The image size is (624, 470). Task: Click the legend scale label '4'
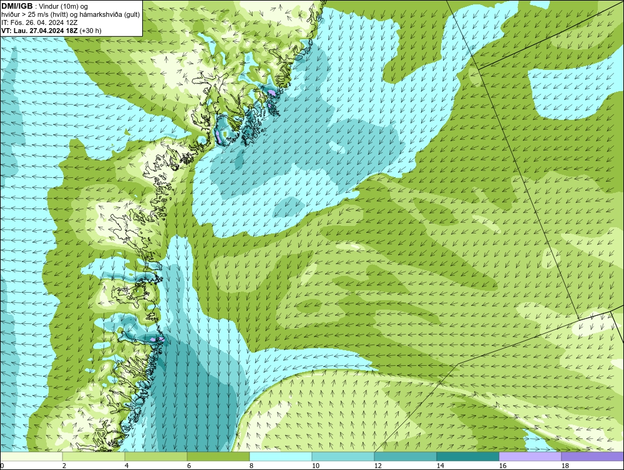point(127,466)
